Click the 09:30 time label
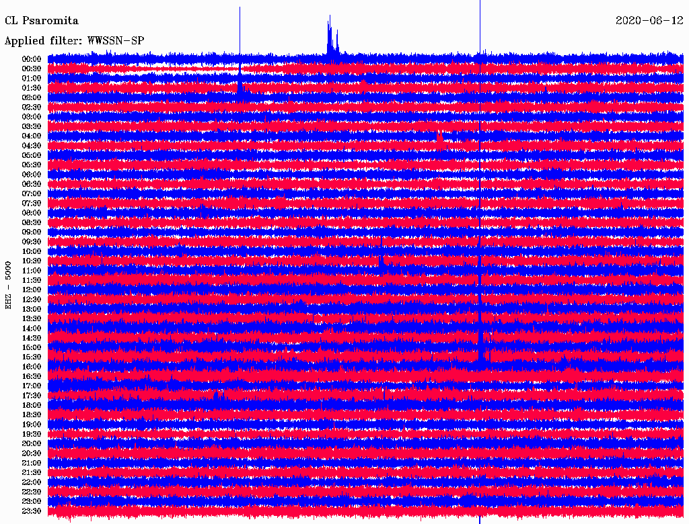 (32, 242)
